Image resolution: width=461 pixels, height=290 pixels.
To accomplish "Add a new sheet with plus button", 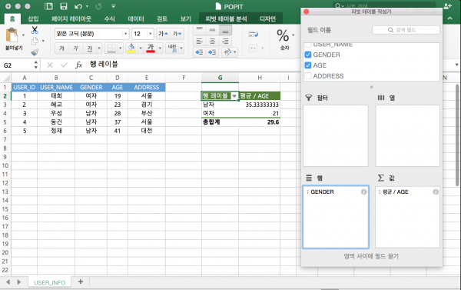I will coord(81,282).
